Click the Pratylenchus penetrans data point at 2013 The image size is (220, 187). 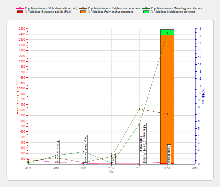(139, 109)
